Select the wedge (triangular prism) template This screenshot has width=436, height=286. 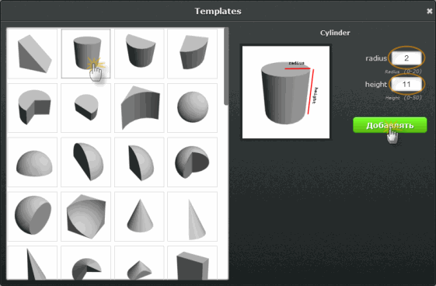(33, 54)
